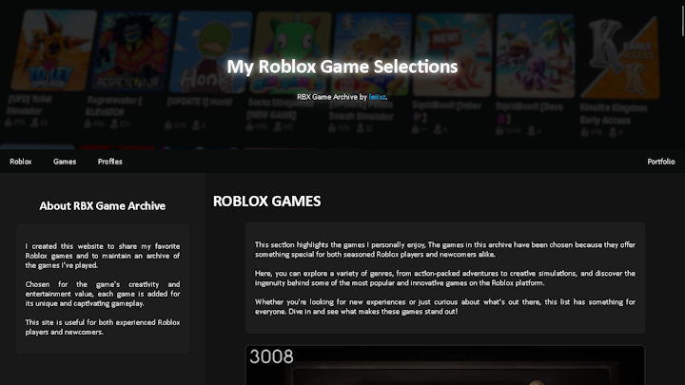This screenshot has height=385, width=685.
Task: Go to the Portfolio page link
Action: 661,162
